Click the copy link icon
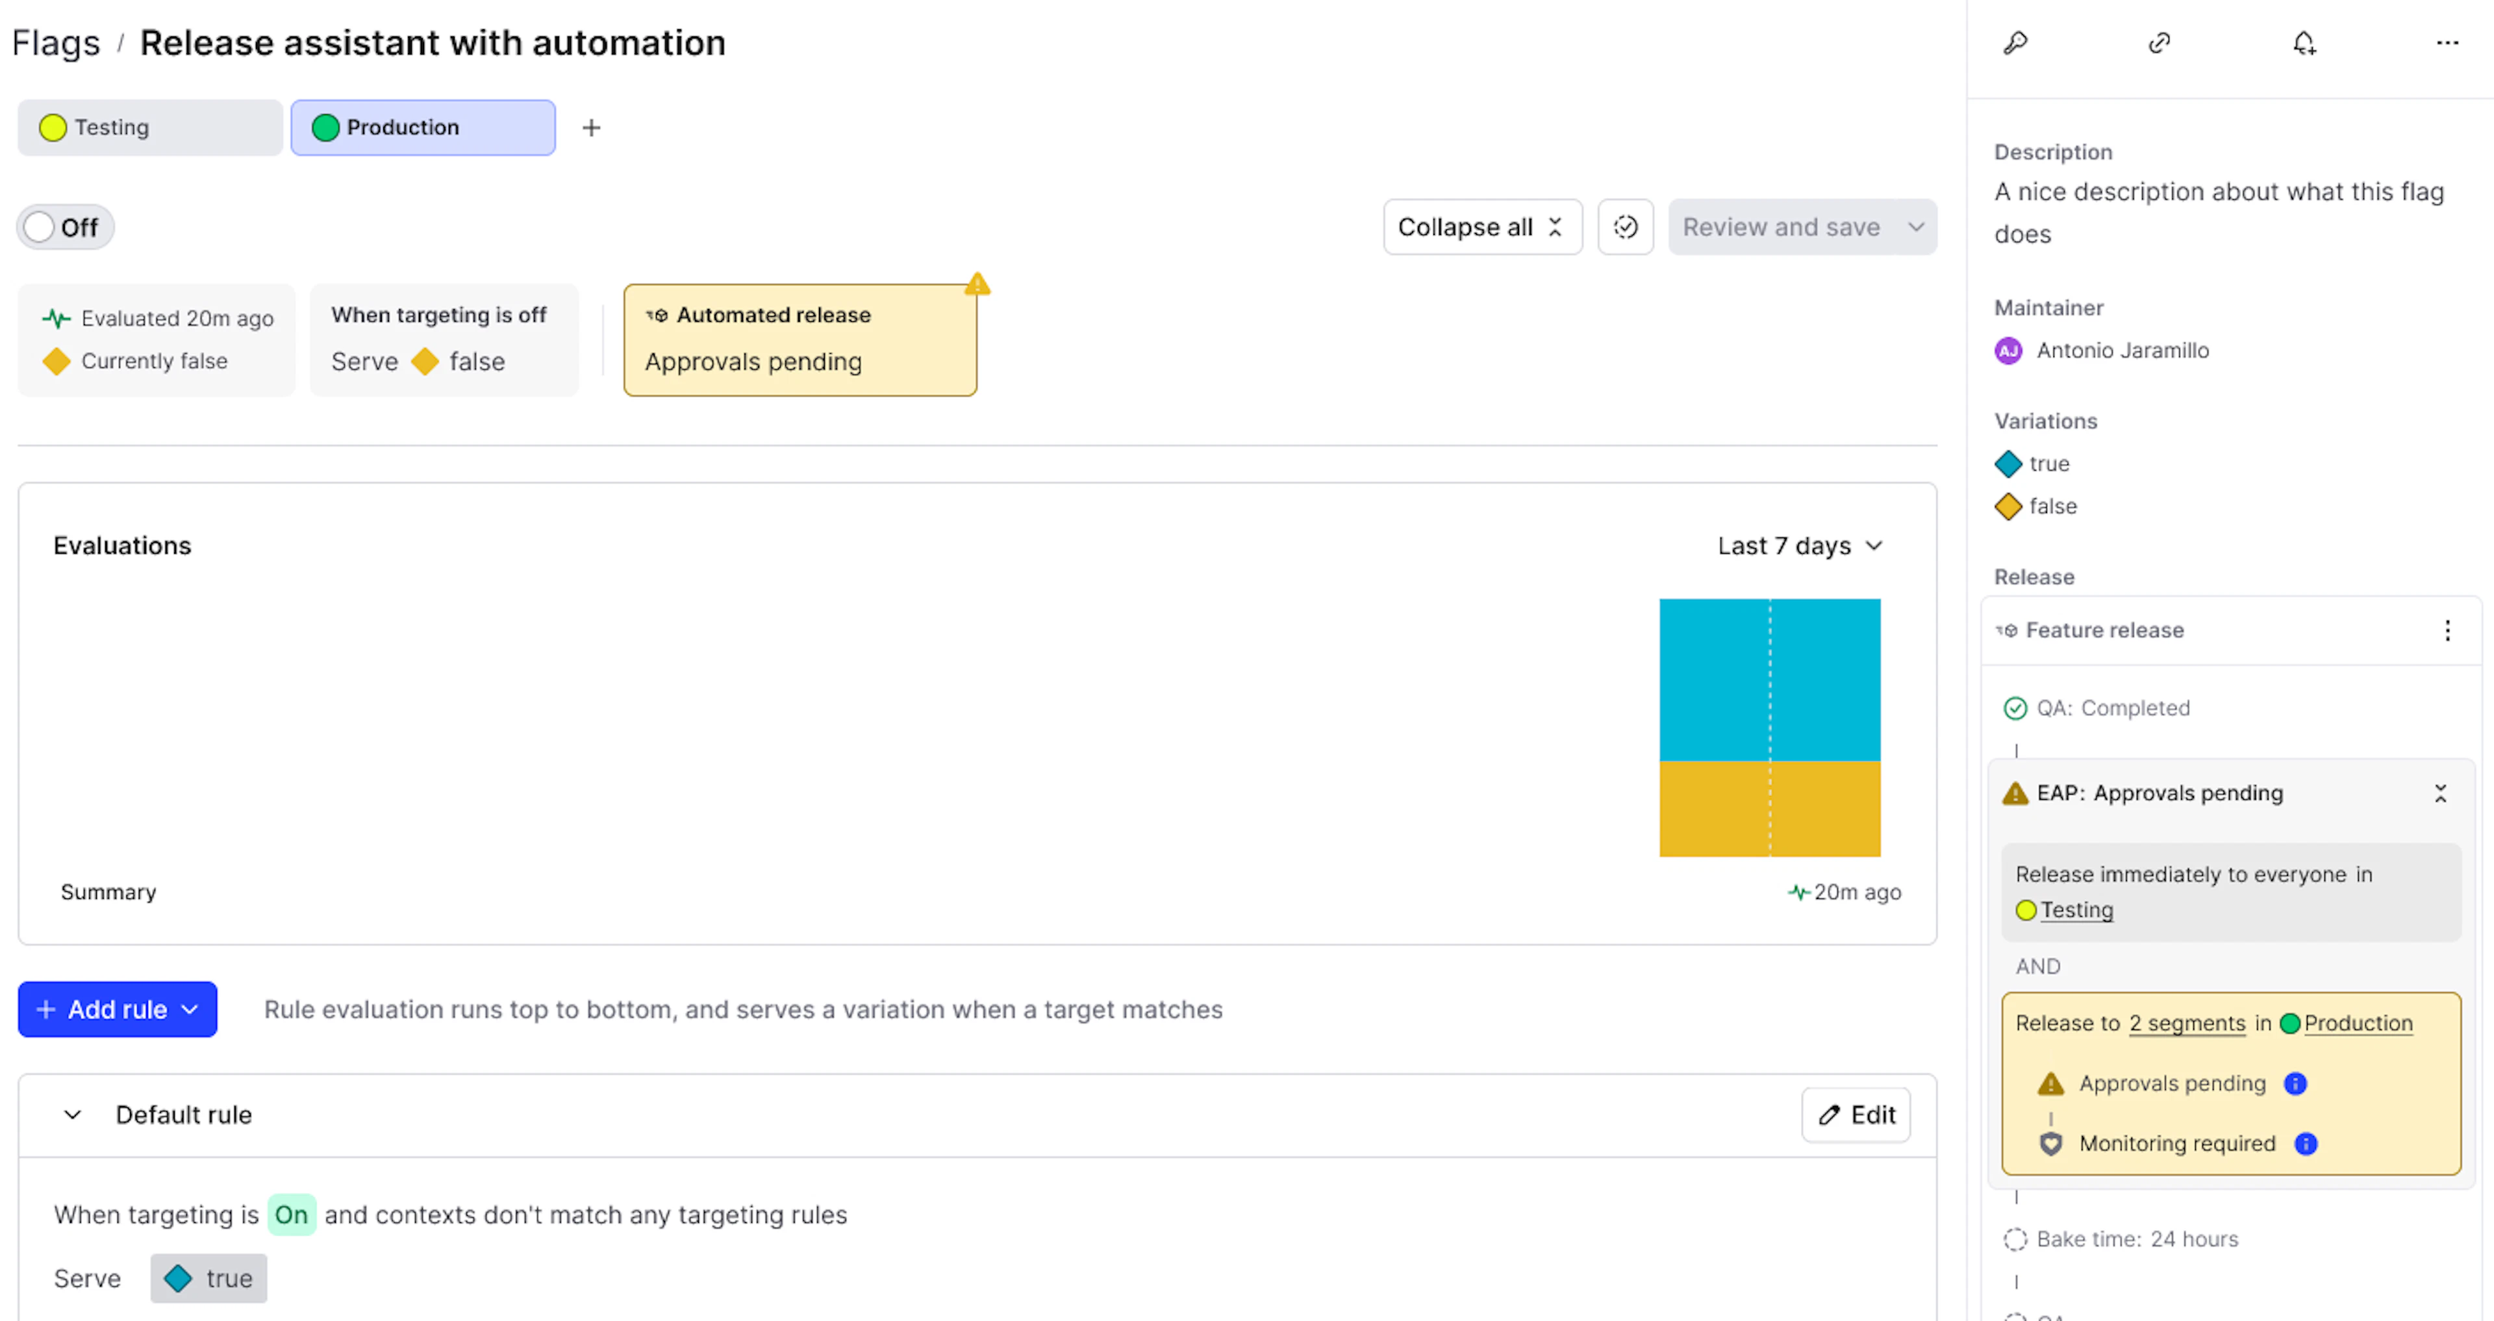The height and width of the screenshot is (1321, 2494). (2159, 43)
